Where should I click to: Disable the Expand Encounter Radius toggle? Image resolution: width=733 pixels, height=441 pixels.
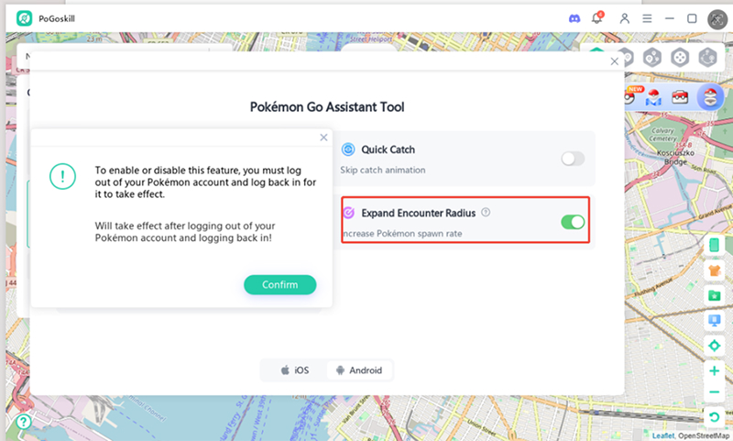[573, 222]
